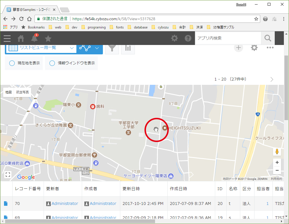Open record 70 detail file icon

click(x=6, y=204)
